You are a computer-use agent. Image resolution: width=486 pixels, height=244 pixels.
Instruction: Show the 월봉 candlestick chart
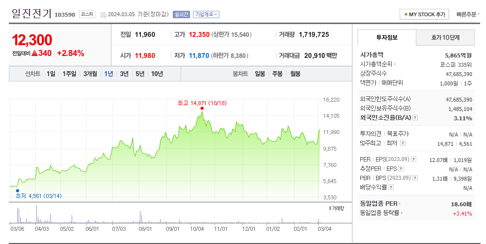(295, 74)
